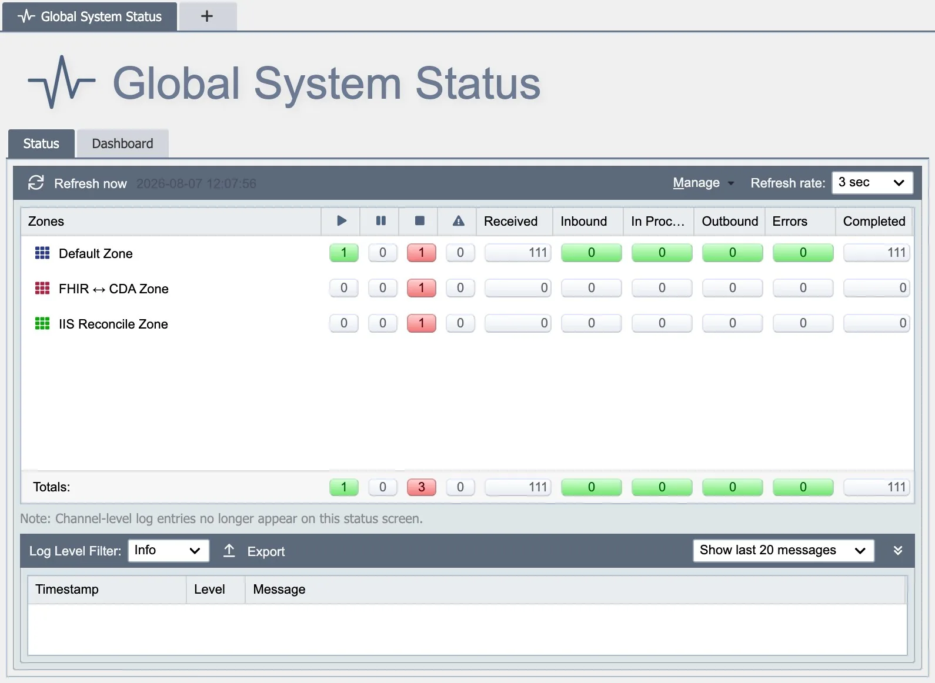Click Default Zone running count green 1

point(344,253)
